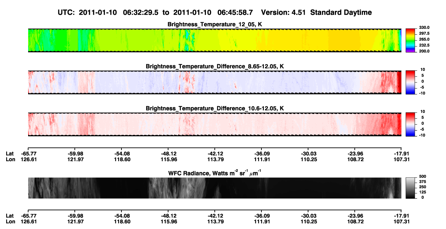Click the 250 tick on the WFC Radiance color bar
The image size is (446, 229).
[423, 187]
